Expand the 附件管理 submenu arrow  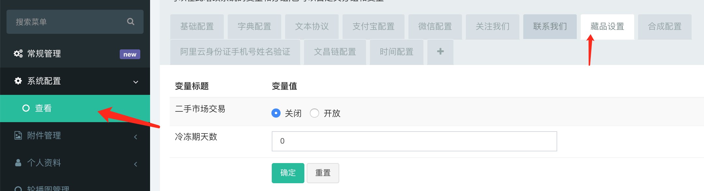pos(136,137)
